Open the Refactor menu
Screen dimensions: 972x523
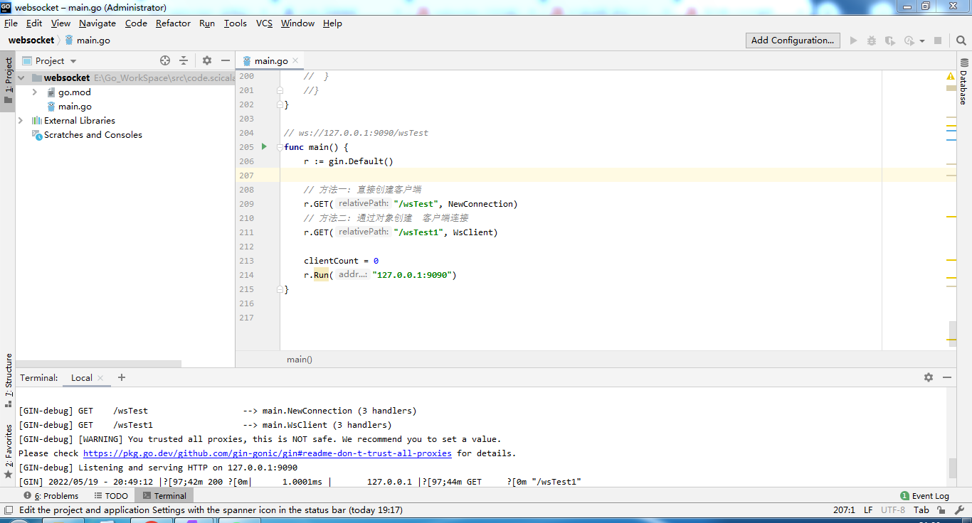[173, 23]
